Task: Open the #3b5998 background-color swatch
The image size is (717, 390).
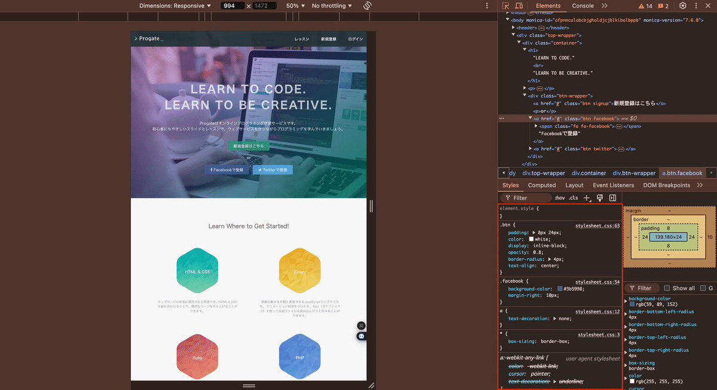Action: click(x=560, y=289)
